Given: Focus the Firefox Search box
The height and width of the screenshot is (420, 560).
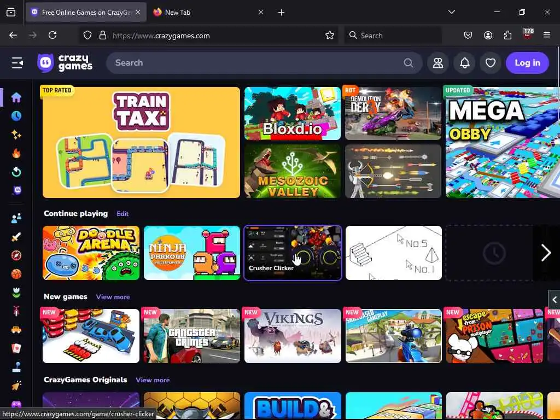Looking at the screenshot, I should pos(393,36).
